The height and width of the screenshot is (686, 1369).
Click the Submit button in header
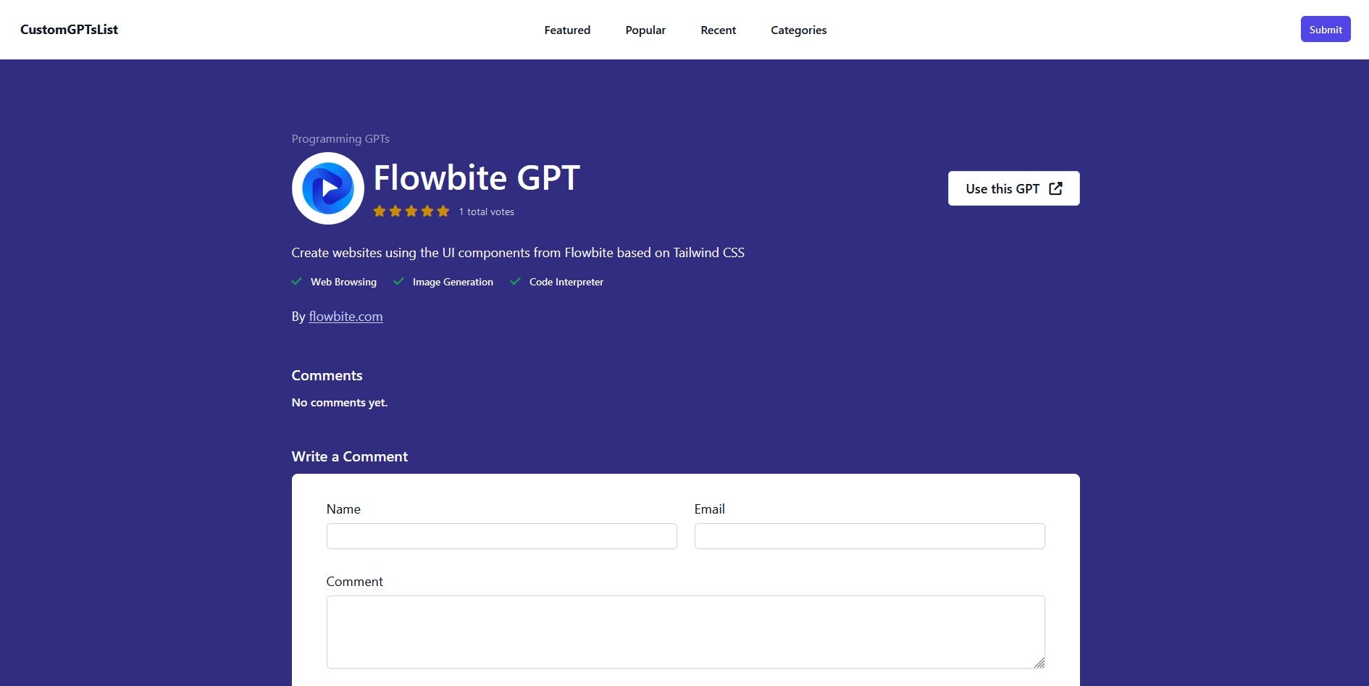pos(1326,29)
